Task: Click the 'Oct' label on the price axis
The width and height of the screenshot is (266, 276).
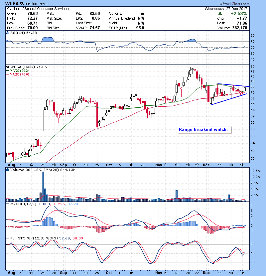Action: pyautogui.click(x=109, y=165)
